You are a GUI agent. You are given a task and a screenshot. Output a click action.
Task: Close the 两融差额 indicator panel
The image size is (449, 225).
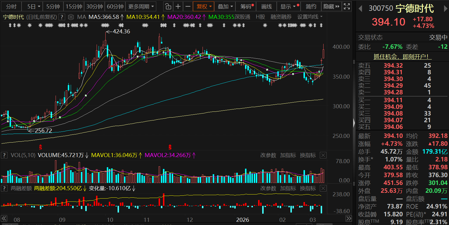pyautogui.click(x=323, y=188)
